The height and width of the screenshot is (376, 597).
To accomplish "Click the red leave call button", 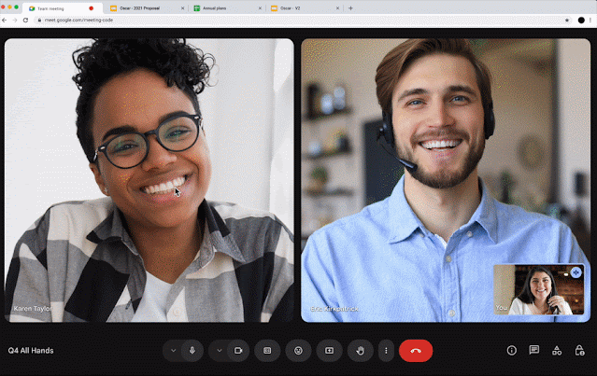I will (x=416, y=351).
